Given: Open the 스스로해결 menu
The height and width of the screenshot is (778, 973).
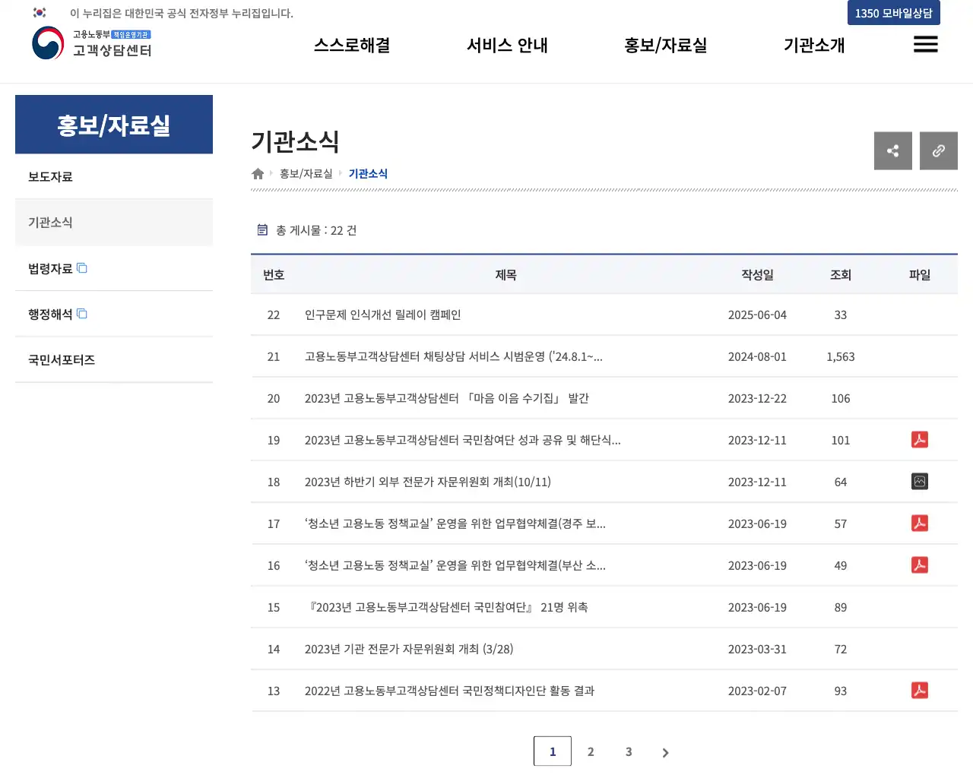Looking at the screenshot, I should coord(351,45).
